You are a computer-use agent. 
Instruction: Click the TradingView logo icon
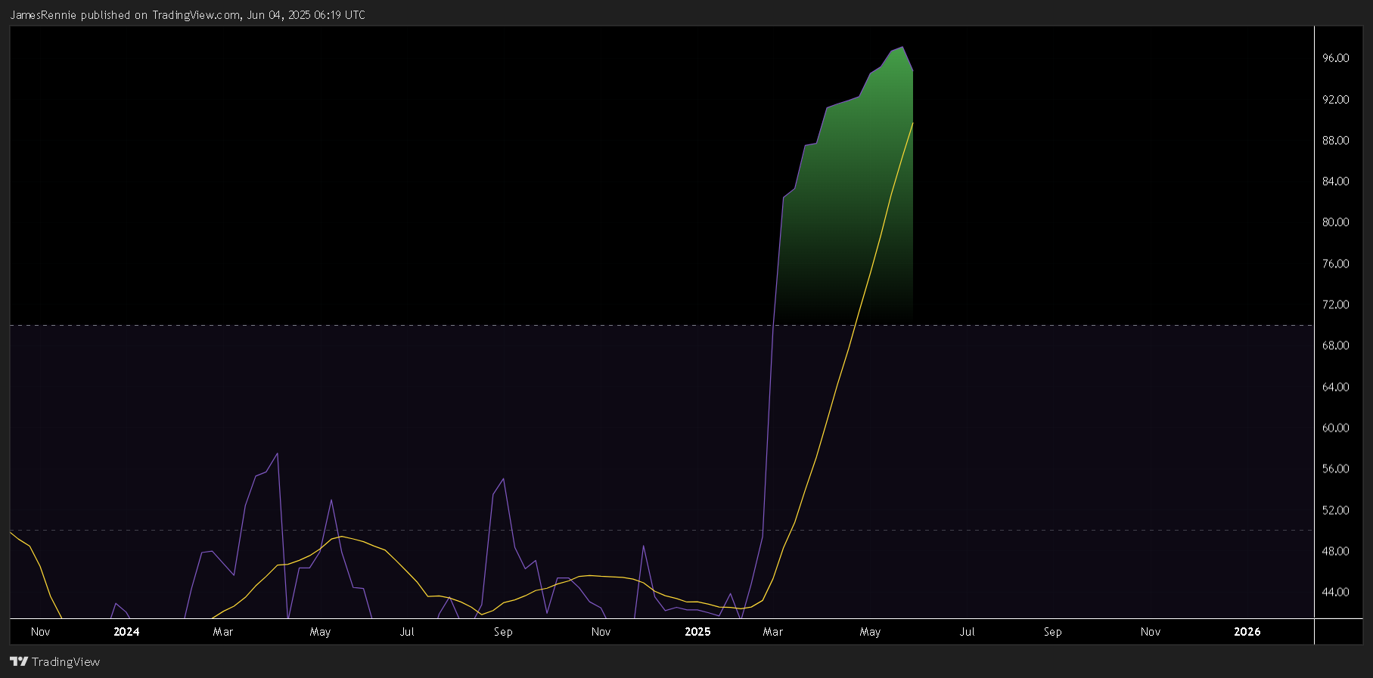(x=19, y=661)
